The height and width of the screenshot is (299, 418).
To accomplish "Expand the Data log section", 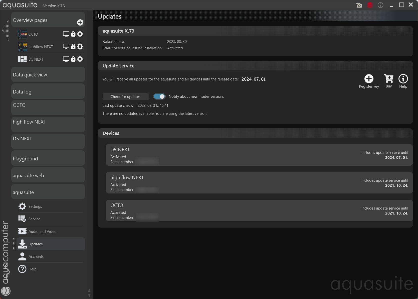I will pyautogui.click(x=48, y=91).
